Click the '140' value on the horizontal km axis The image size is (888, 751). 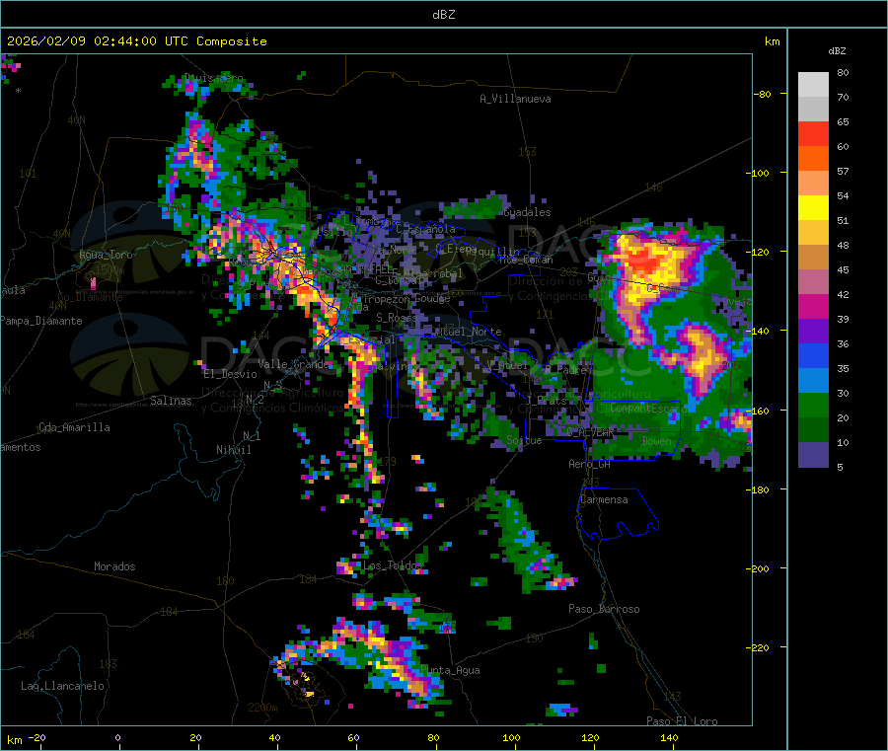669,737
